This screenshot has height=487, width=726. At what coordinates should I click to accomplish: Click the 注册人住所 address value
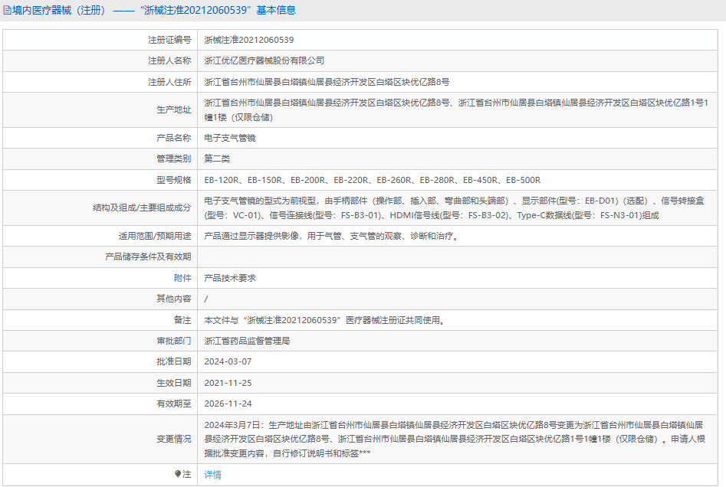(x=327, y=81)
